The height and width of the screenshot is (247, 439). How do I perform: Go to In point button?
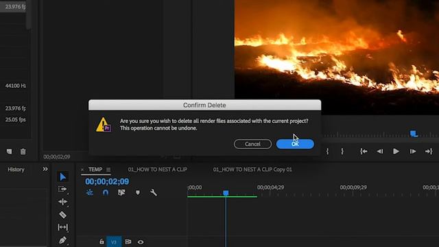click(364, 152)
